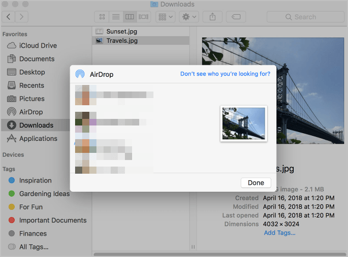
Task: Show All Tags in sidebar
Action: point(28,247)
